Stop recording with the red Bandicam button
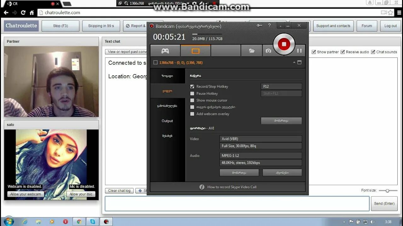Viewport: 403px width, 226px height. point(284,44)
